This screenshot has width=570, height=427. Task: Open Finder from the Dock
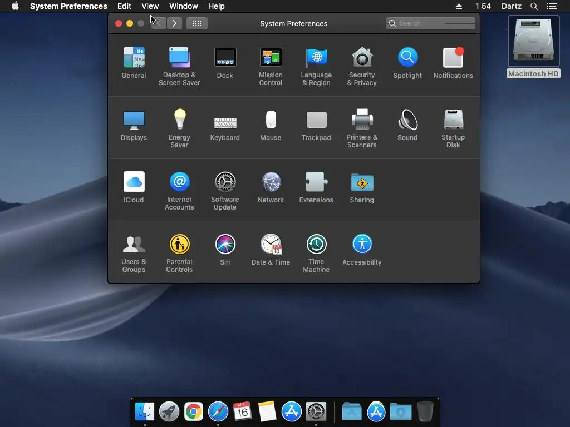pos(145,411)
